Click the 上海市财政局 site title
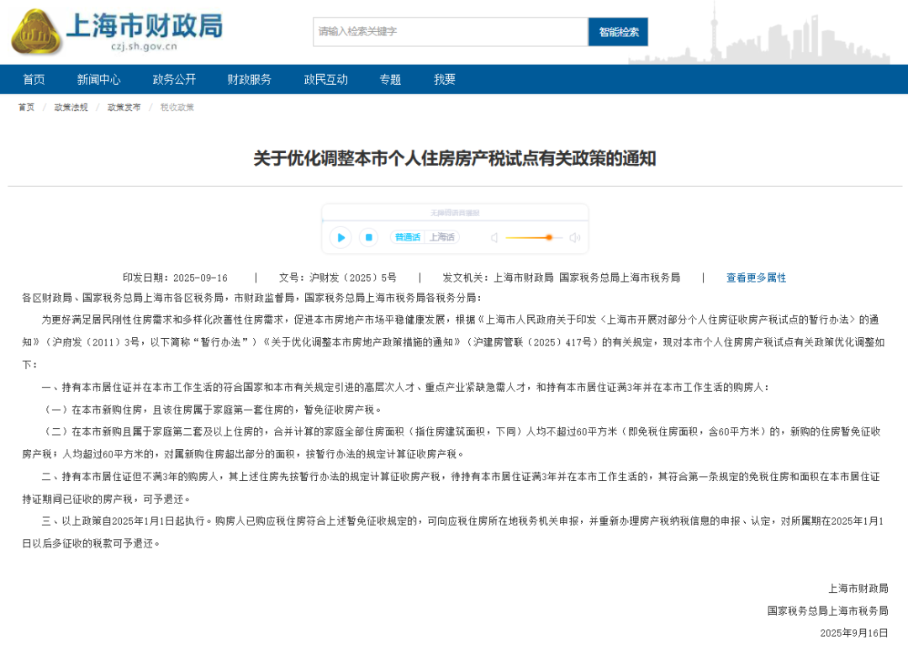 (145, 25)
